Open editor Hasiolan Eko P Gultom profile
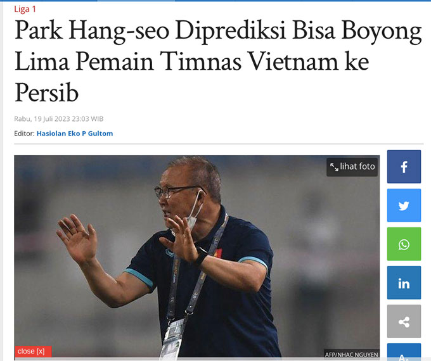 coord(75,134)
